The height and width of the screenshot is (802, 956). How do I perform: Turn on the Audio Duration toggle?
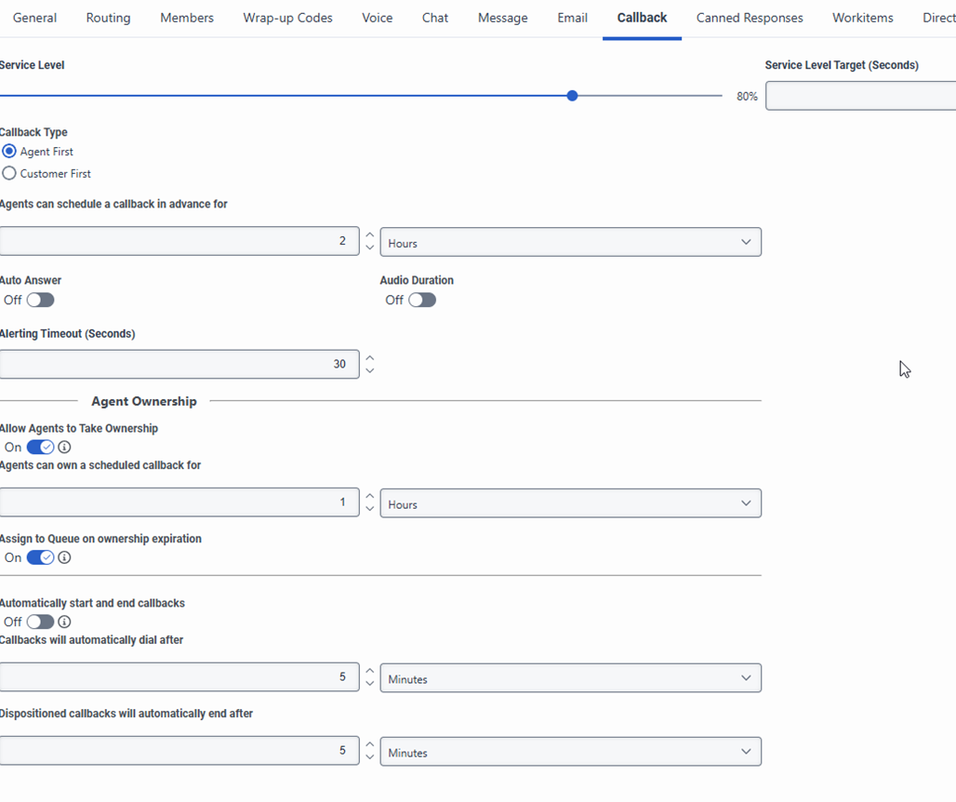tap(421, 300)
